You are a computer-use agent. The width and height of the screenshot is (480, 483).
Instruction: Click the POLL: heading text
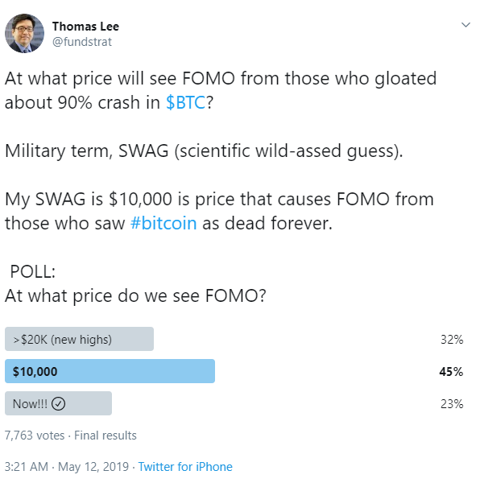click(33, 271)
